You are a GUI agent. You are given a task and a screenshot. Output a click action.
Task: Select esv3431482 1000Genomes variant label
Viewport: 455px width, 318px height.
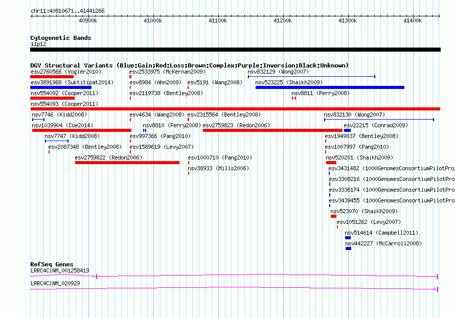392,168
